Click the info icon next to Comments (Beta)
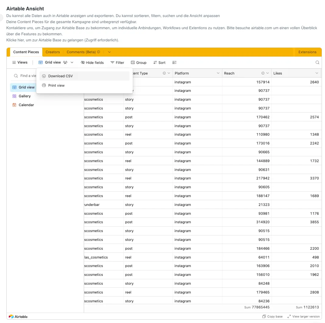This screenshot has height=323, width=325. [99, 52]
